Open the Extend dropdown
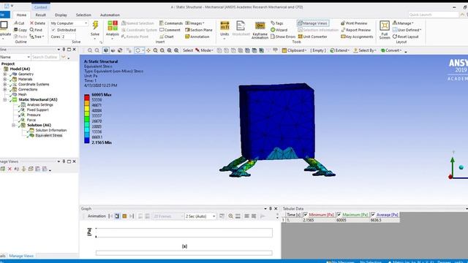This screenshot has height=263, width=468. tap(339, 50)
